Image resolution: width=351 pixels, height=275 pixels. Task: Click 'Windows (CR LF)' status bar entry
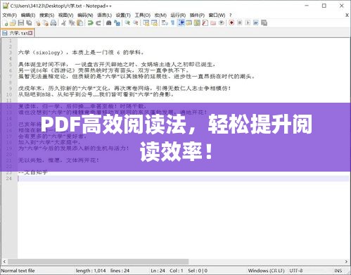coord(266,271)
